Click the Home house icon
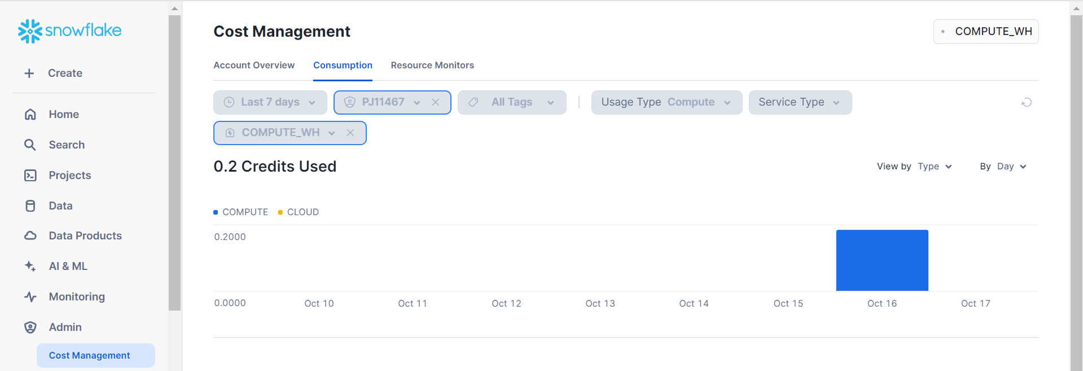This screenshot has height=371, width=1083. (x=30, y=114)
